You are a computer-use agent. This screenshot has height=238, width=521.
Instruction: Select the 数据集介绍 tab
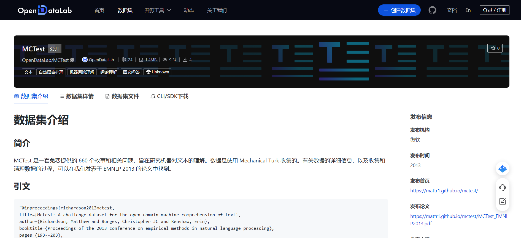(x=31, y=96)
